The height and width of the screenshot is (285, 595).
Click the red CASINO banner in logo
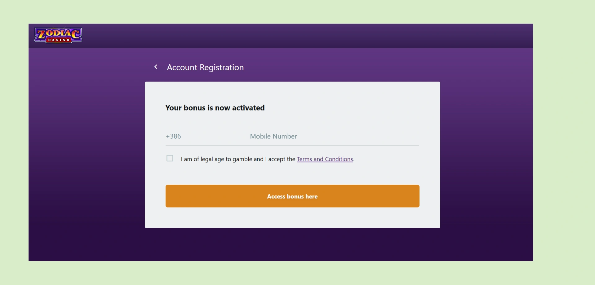point(59,40)
